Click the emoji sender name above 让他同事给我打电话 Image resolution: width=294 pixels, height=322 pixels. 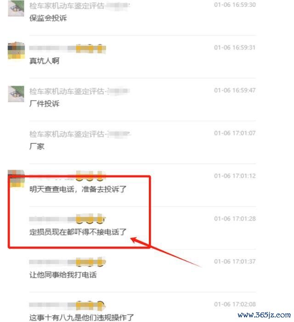[x=68, y=262]
